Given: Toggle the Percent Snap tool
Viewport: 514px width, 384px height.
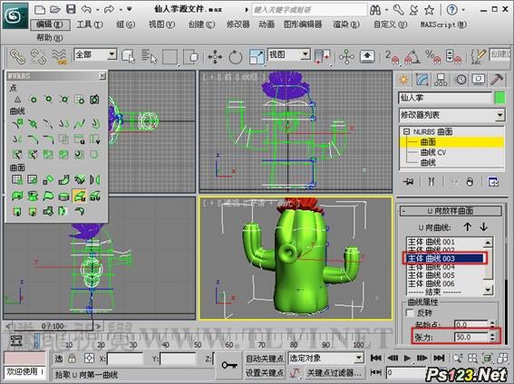Looking at the screenshot, I should click(x=433, y=57).
